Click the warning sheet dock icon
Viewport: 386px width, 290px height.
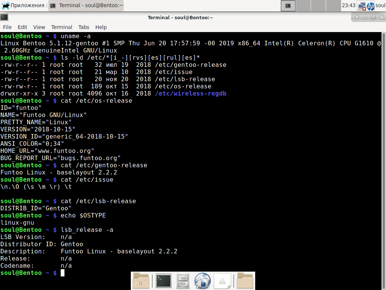click(222, 281)
